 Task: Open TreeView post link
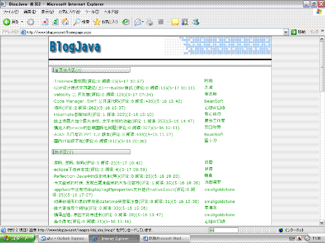[99, 81]
